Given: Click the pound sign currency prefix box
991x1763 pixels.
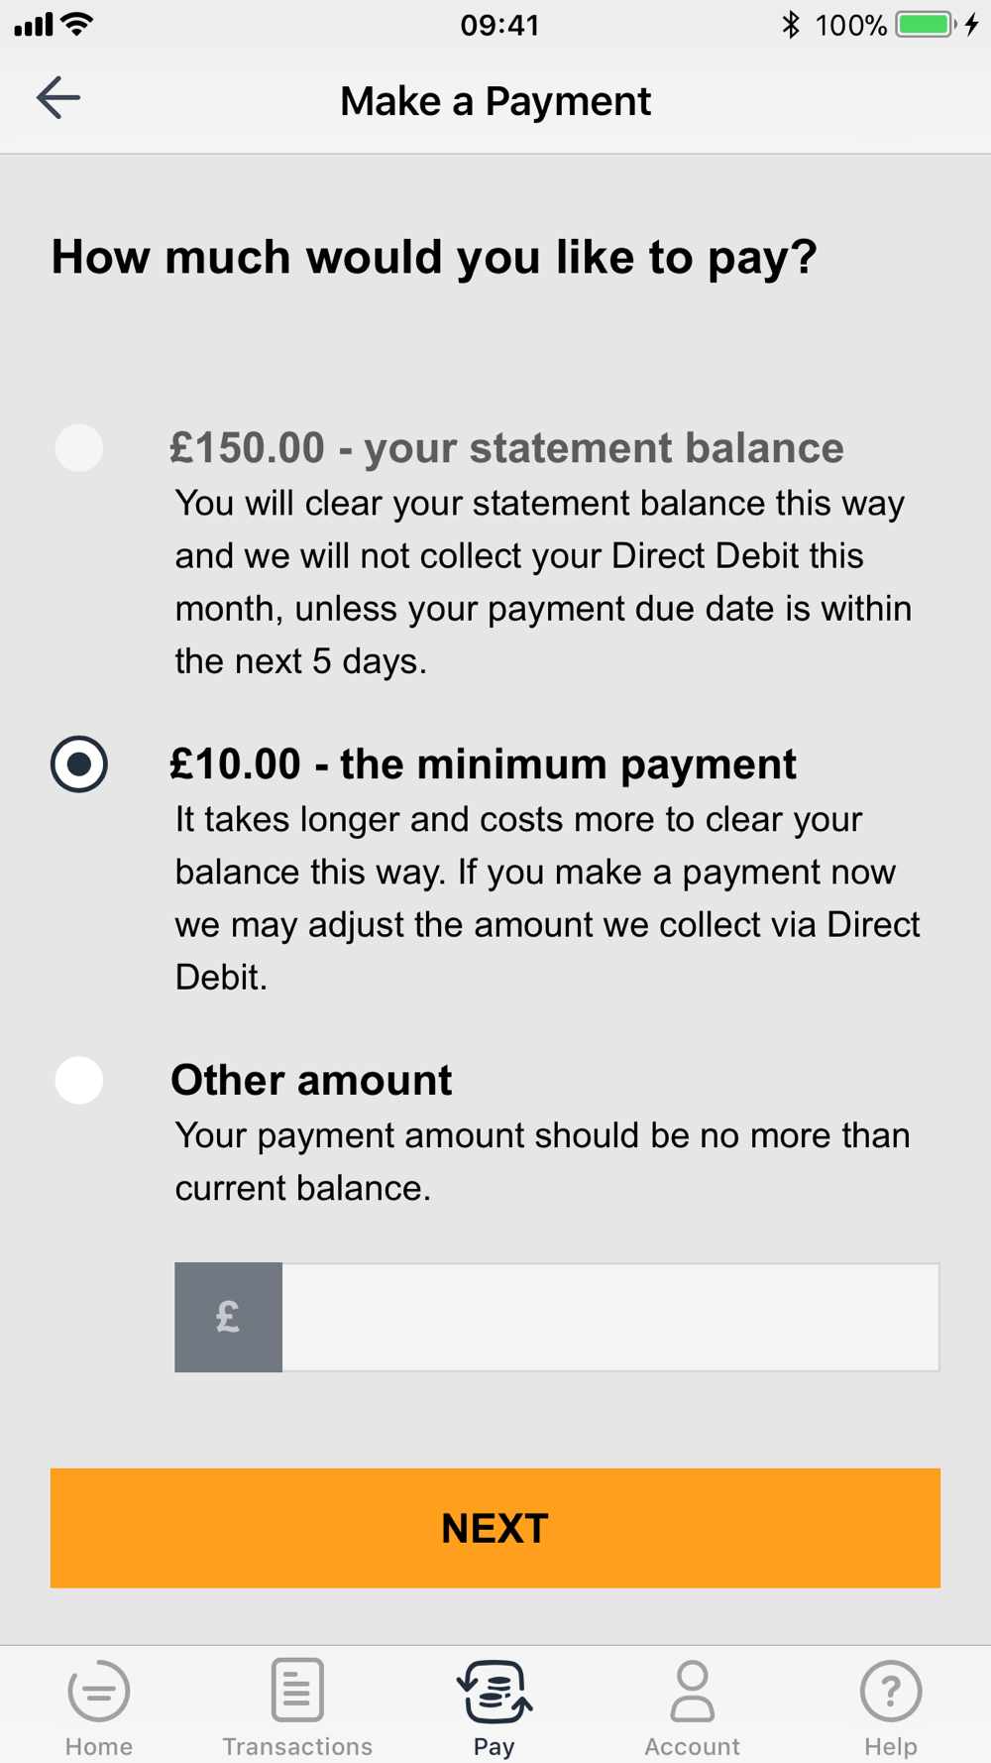Looking at the screenshot, I should click(x=229, y=1317).
